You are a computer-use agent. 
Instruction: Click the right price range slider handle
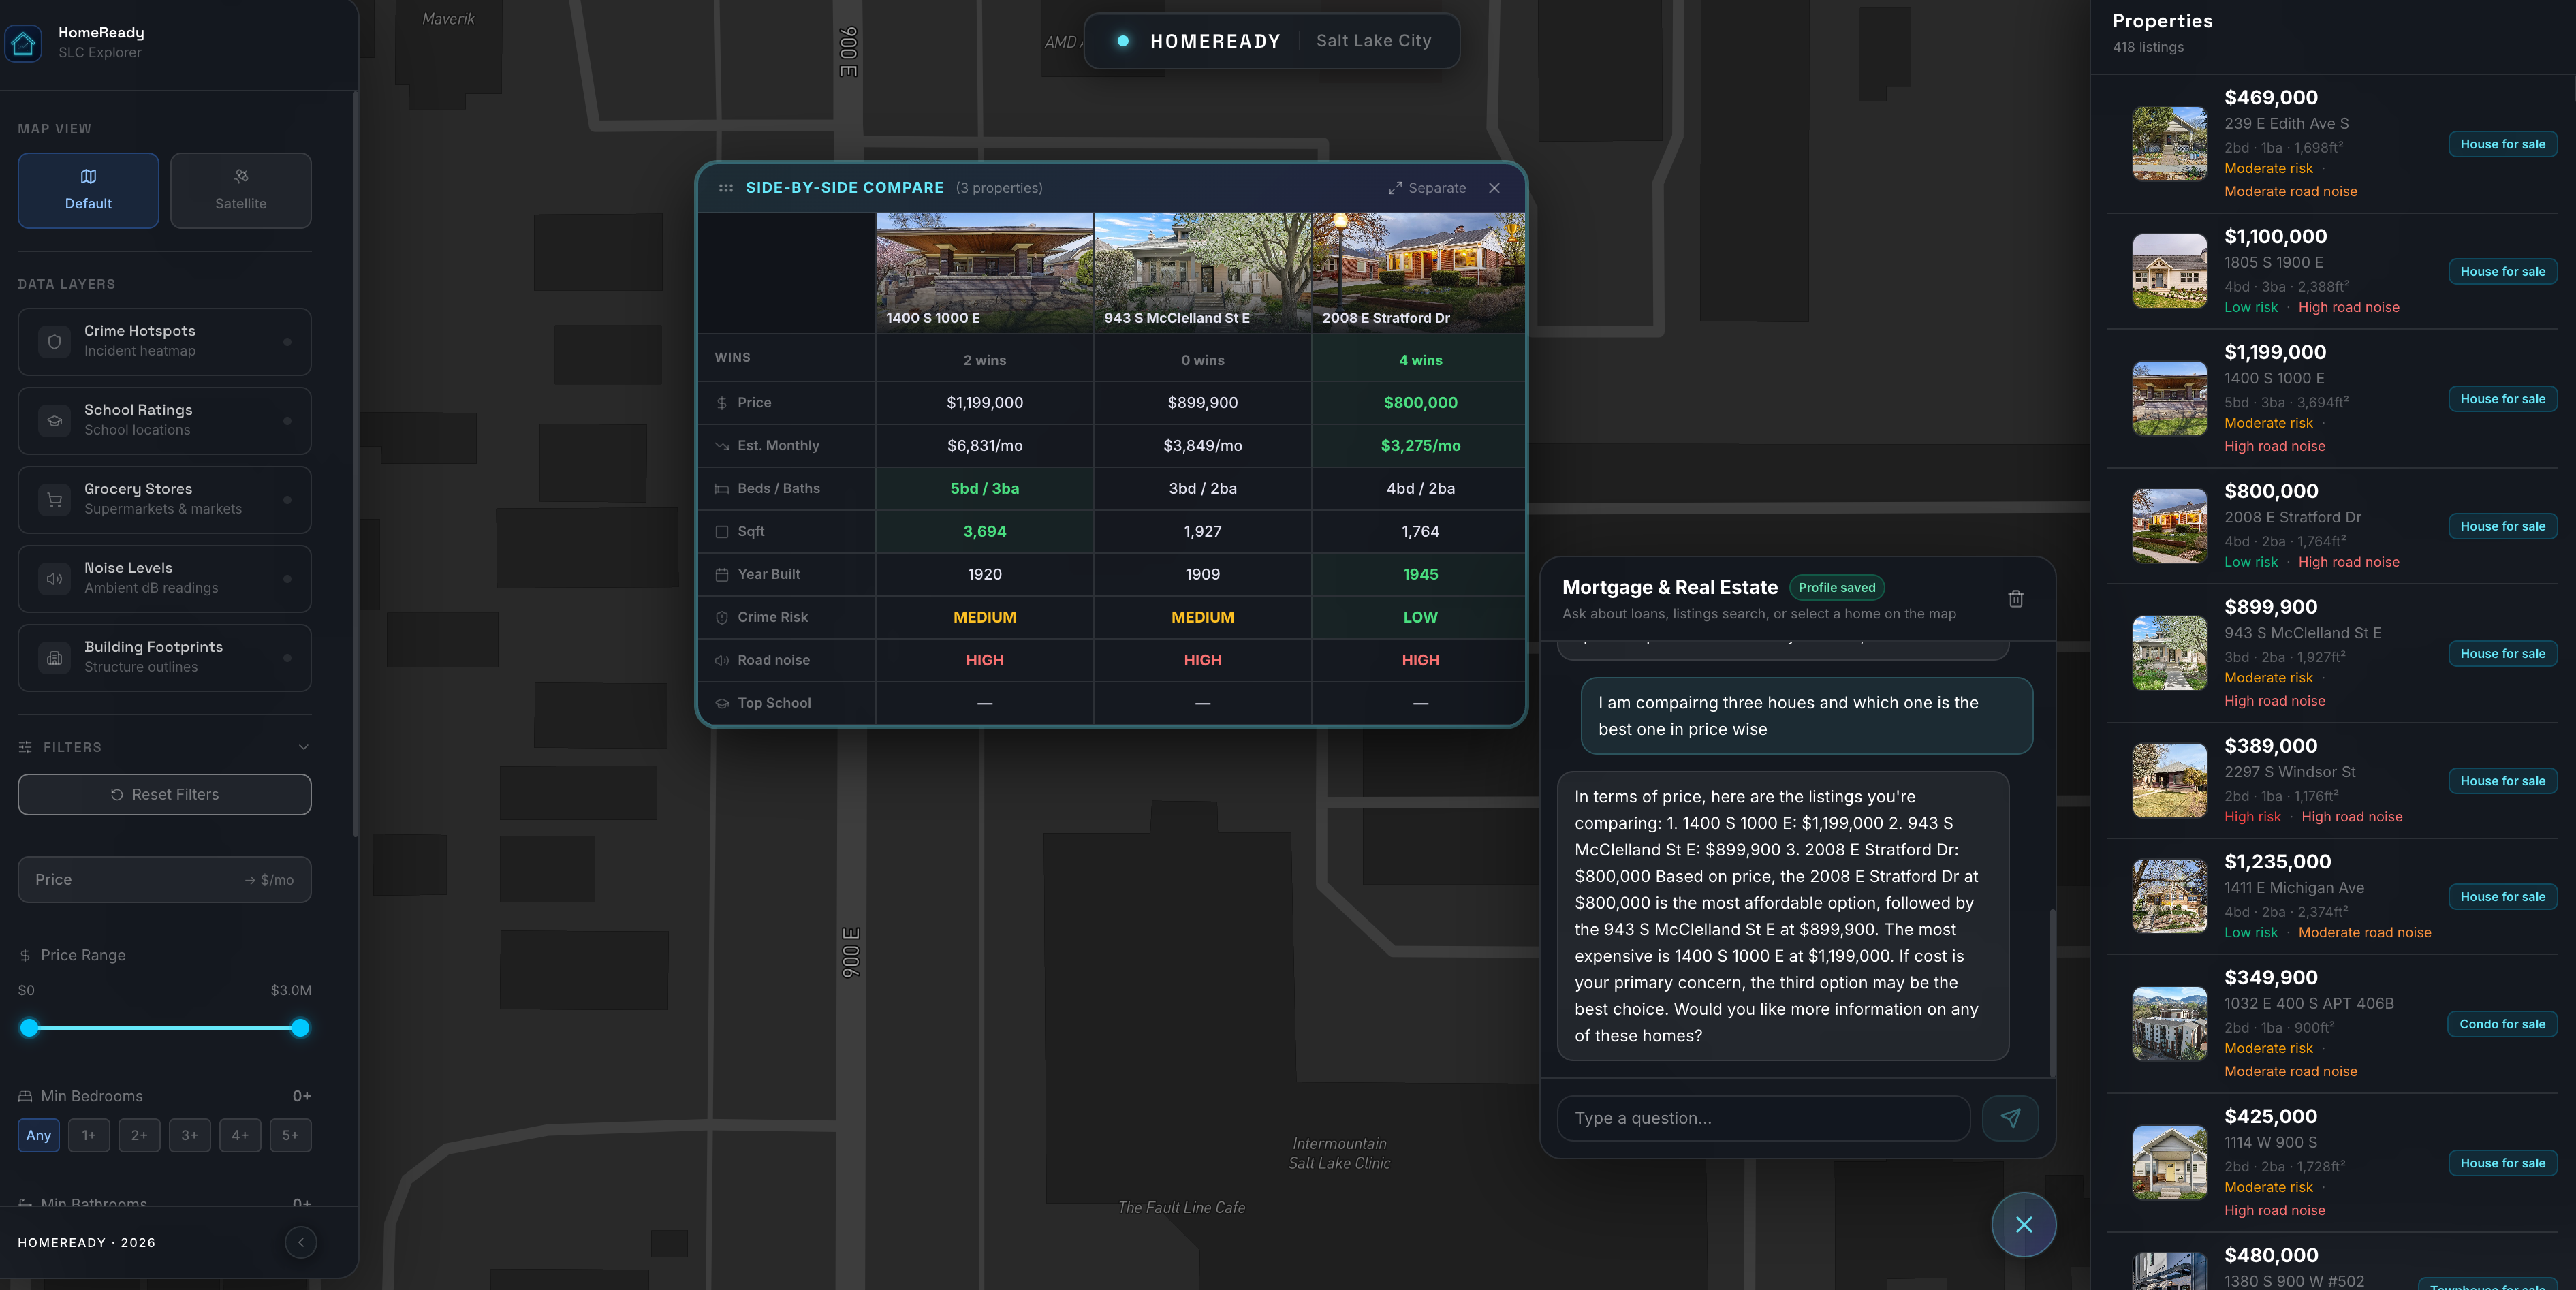(x=300, y=1028)
